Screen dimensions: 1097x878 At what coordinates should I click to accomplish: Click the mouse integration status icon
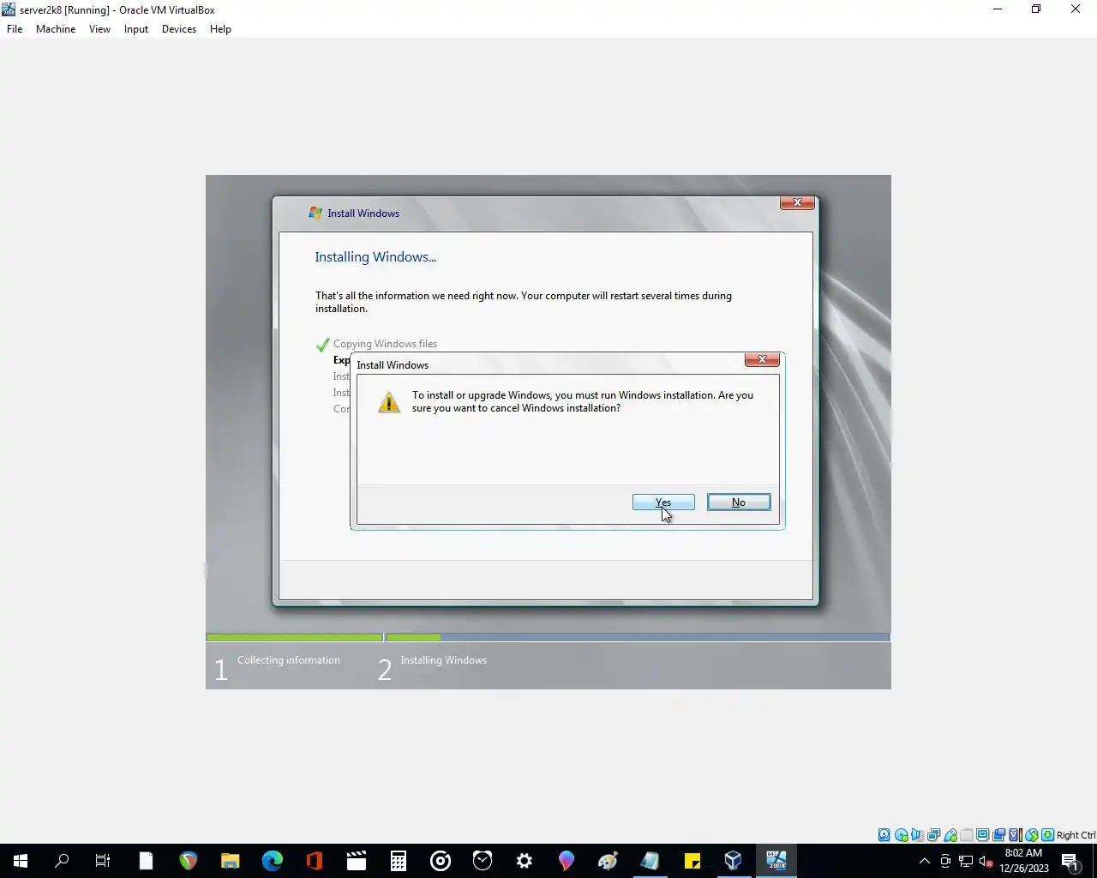[1032, 835]
